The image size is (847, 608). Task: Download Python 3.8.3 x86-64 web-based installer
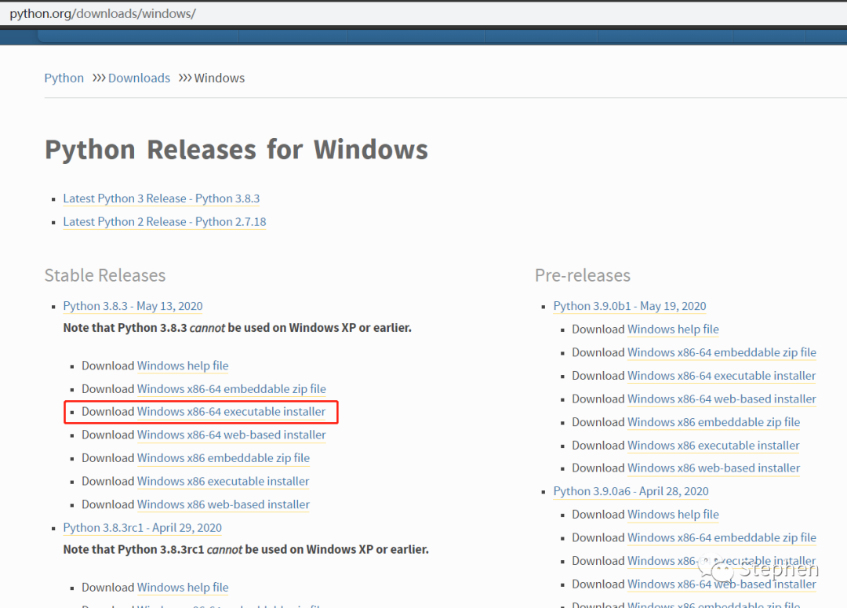tap(231, 435)
